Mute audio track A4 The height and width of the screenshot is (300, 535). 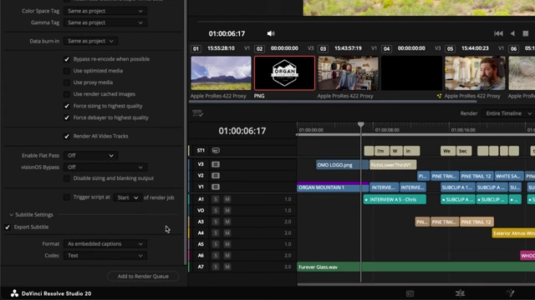click(227, 232)
